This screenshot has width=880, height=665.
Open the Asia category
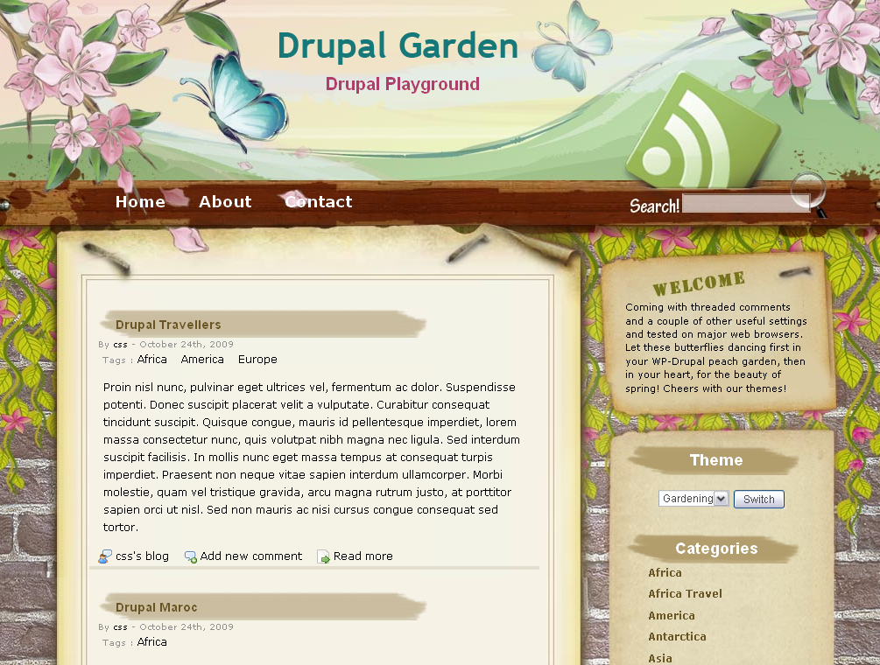[x=660, y=658]
